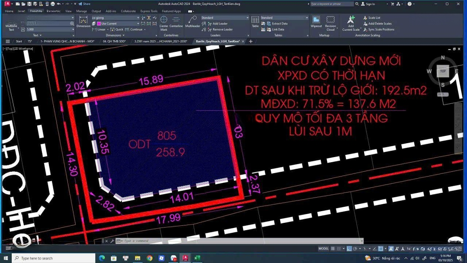
Task: Open the Manage ribbon tab
Action: (x=81, y=11)
